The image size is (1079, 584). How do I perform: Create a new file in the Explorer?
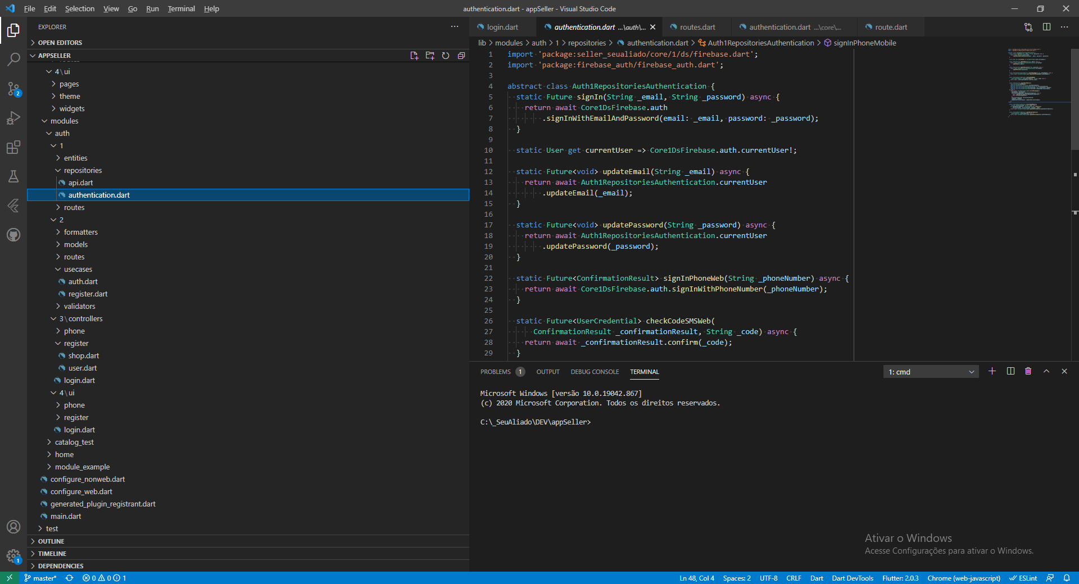coord(414,56)
